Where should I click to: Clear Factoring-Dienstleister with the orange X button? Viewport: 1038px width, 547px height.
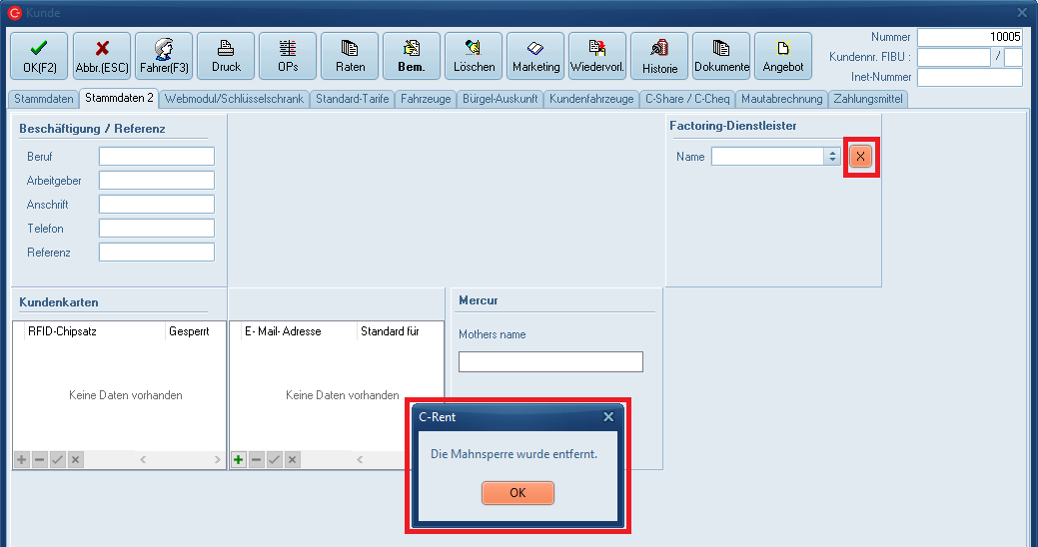(860, 157)
